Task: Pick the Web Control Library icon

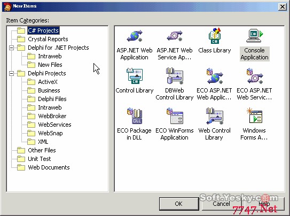Action: 215,116
